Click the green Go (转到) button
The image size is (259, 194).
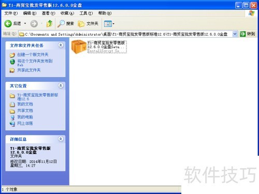tap(248, 34)
